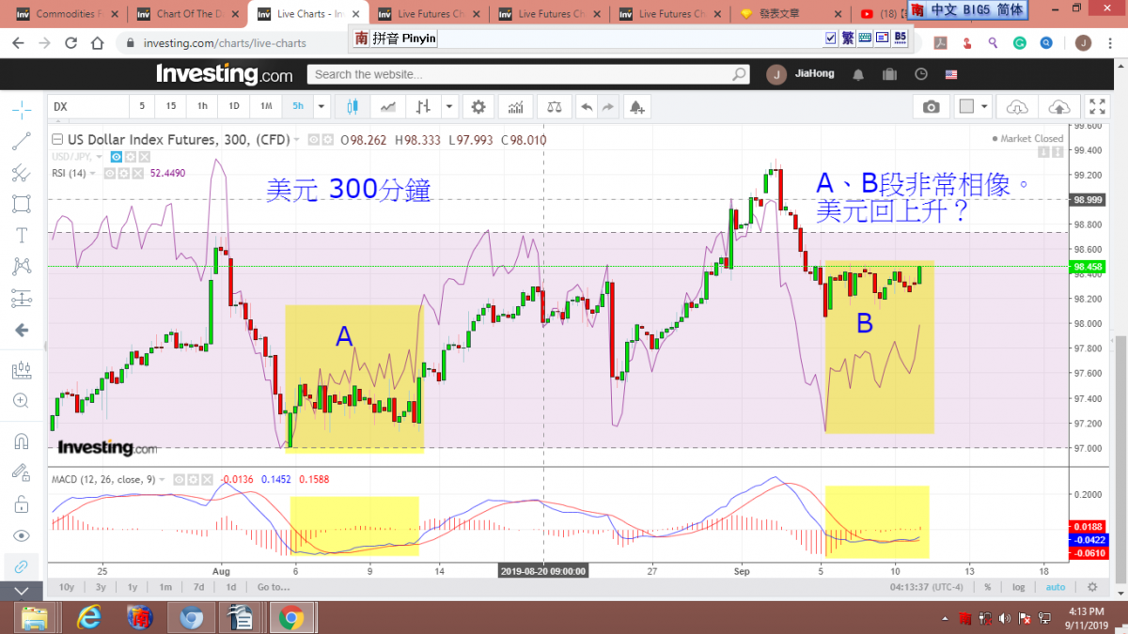The image size is (1128, 634).
Task: Open chart style dropdown arrow
Action: pyautogui.click(x=448, y=107)
